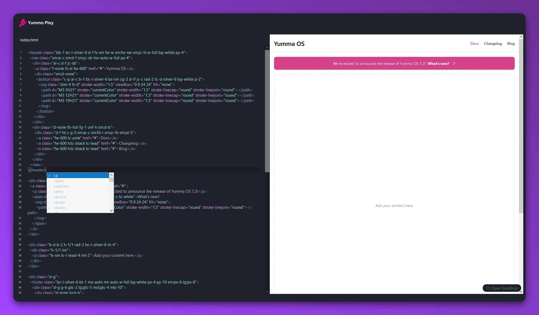Click the code editor vertical scrollbar thumb

[x=267, y=111]
